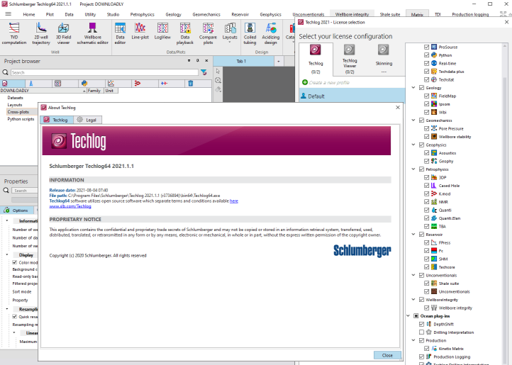Click the Data editor icon
This screenshot has width=512, height=365.
coord(120,33)
